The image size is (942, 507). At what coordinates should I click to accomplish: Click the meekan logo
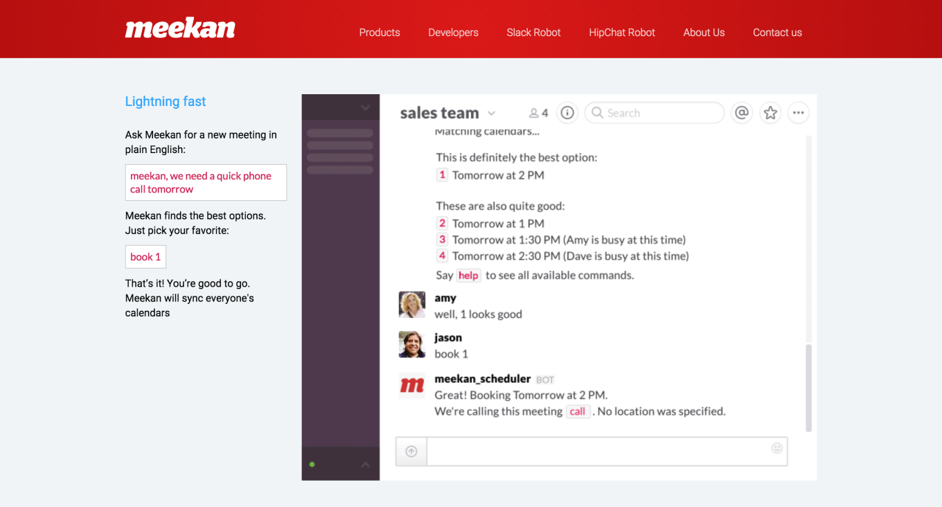pyautogui.click(x=180, y=28)
